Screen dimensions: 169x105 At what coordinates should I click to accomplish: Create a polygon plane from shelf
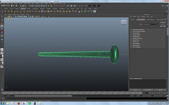17,11
